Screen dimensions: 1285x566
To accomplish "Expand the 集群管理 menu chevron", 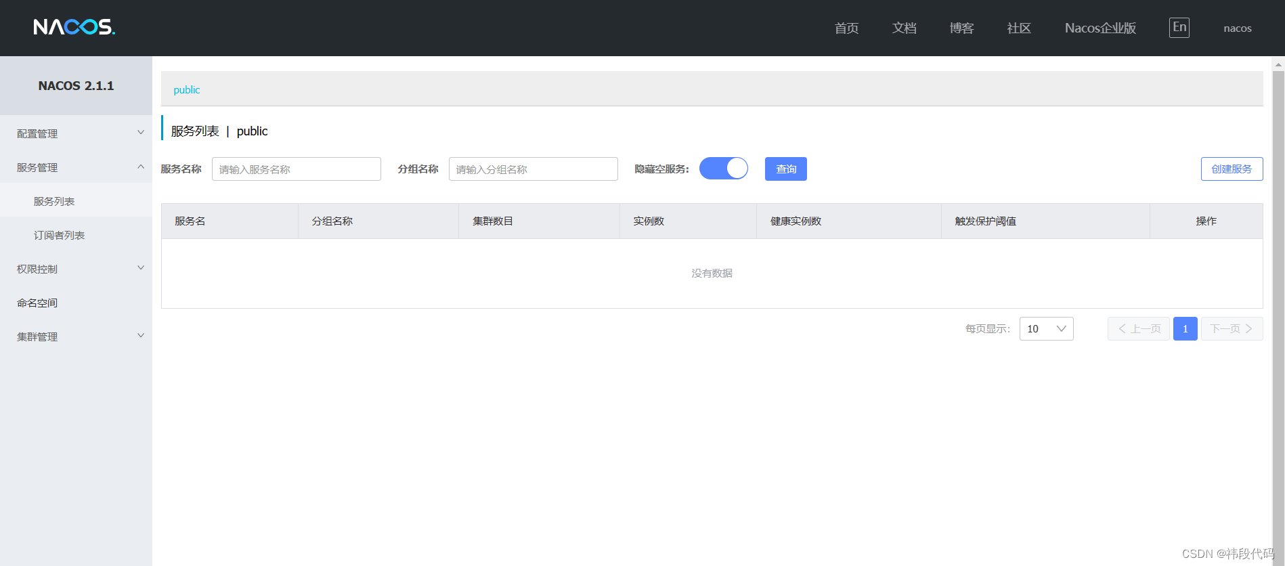I will pos(141,336).
